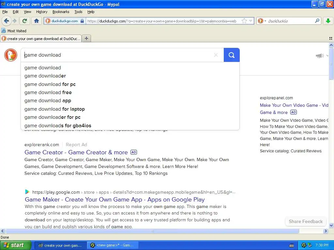Click the megaphone announcements icon
The width and height of the screenshot is (334, 250).
pyautogui.click(x=320, y=56)
